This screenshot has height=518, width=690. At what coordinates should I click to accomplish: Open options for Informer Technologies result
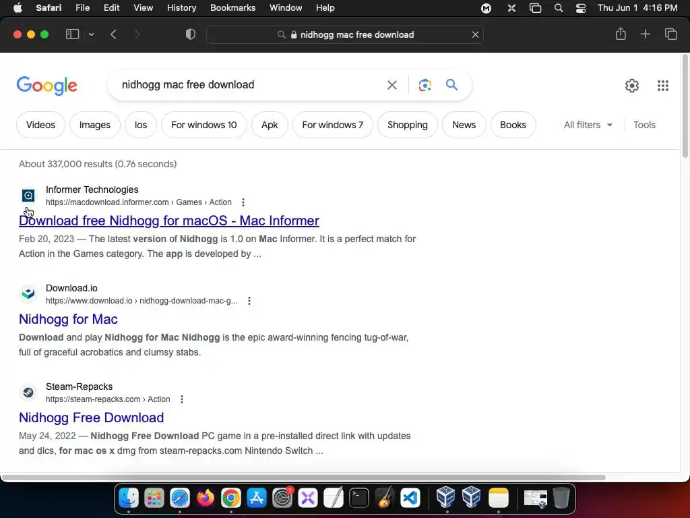point(243,202)
